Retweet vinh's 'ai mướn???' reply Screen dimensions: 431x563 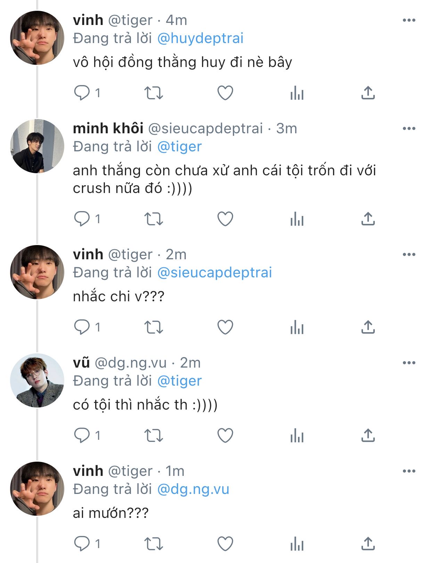tap(153, 544)
